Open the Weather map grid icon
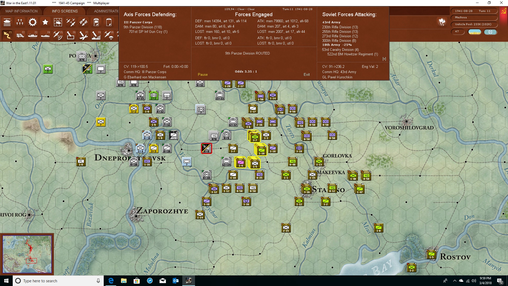Image resolution: width=508 pixels, height=286 pixels. tap(58, 22)
